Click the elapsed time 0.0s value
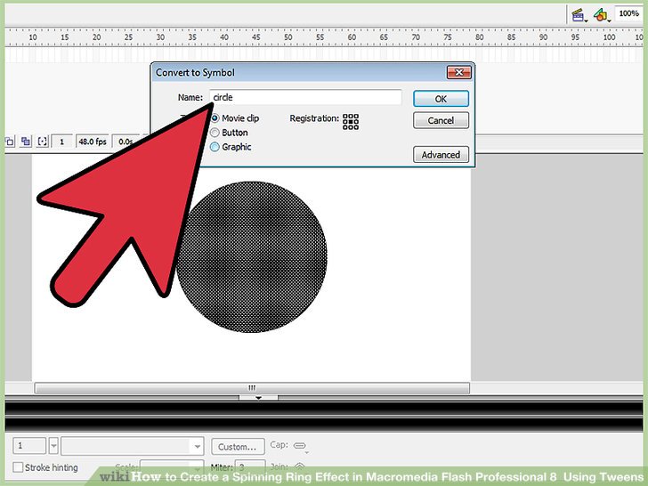Image resolution: width=648 pixels, height=486 pixels. 126,142
